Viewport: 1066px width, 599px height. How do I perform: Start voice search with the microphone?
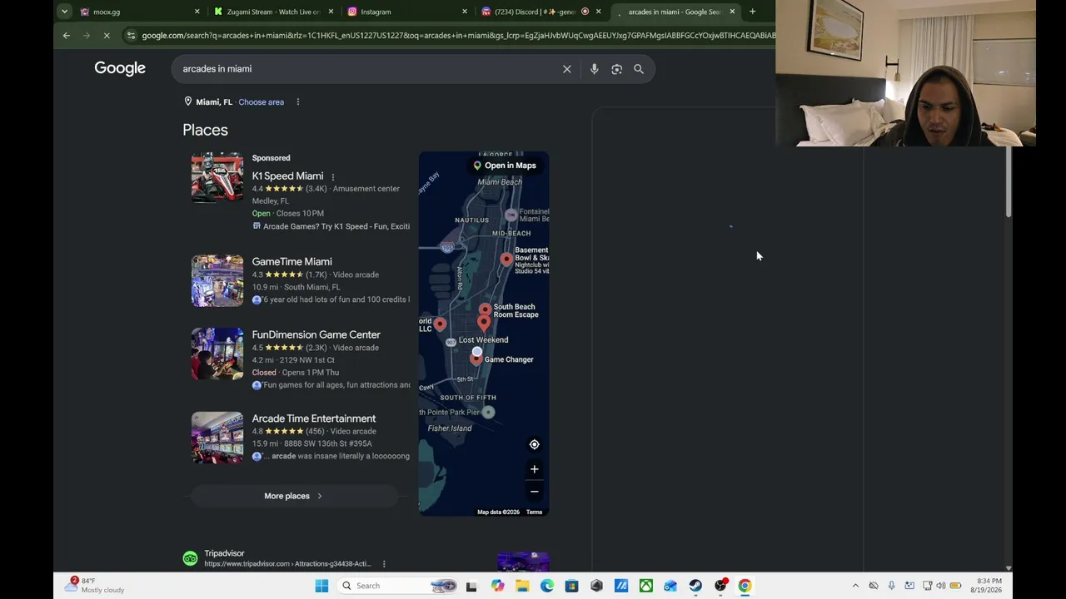pyautogui.click(x=594, y=69)
